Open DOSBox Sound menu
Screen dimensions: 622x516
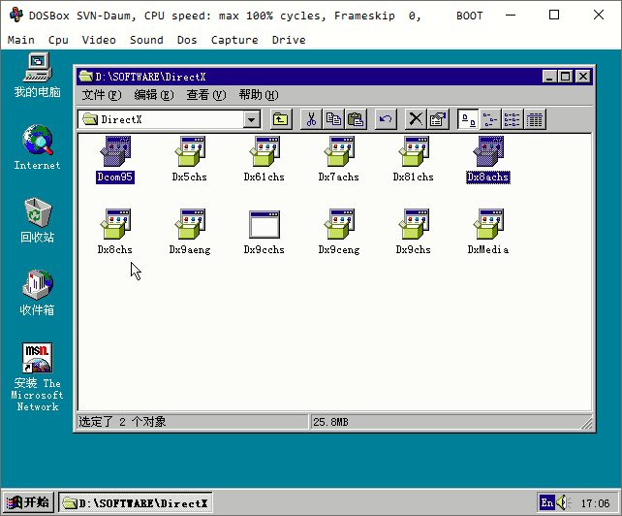point(146,40)
